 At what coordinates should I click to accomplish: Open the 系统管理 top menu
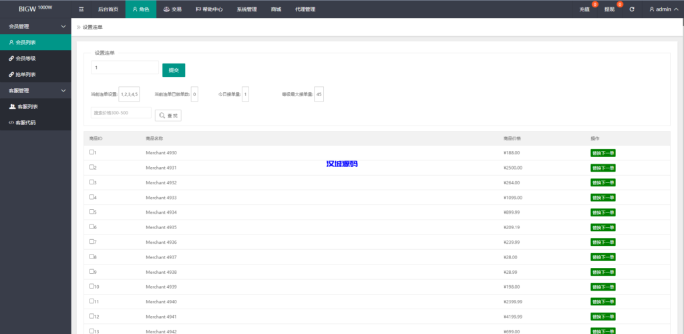(x=246, y=9)
